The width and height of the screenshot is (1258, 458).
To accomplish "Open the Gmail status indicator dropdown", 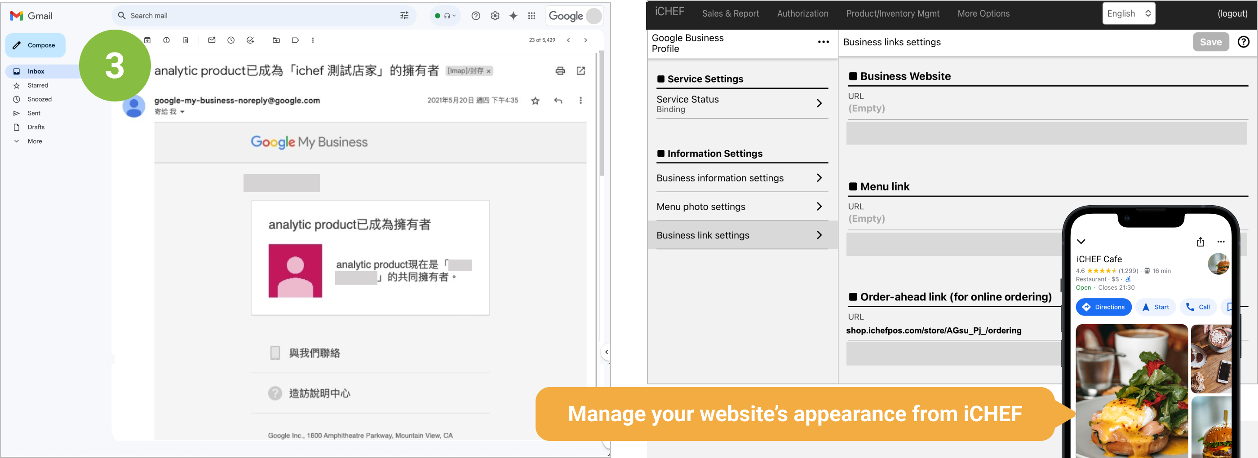I will [x=445, y=16].
